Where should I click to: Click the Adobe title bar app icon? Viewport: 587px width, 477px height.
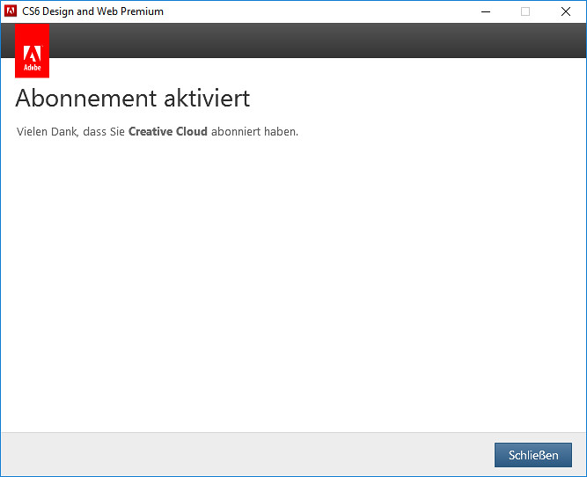[11, 11]
